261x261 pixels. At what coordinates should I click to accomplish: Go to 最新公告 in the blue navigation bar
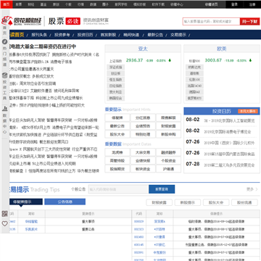click(x=155, y=35)
